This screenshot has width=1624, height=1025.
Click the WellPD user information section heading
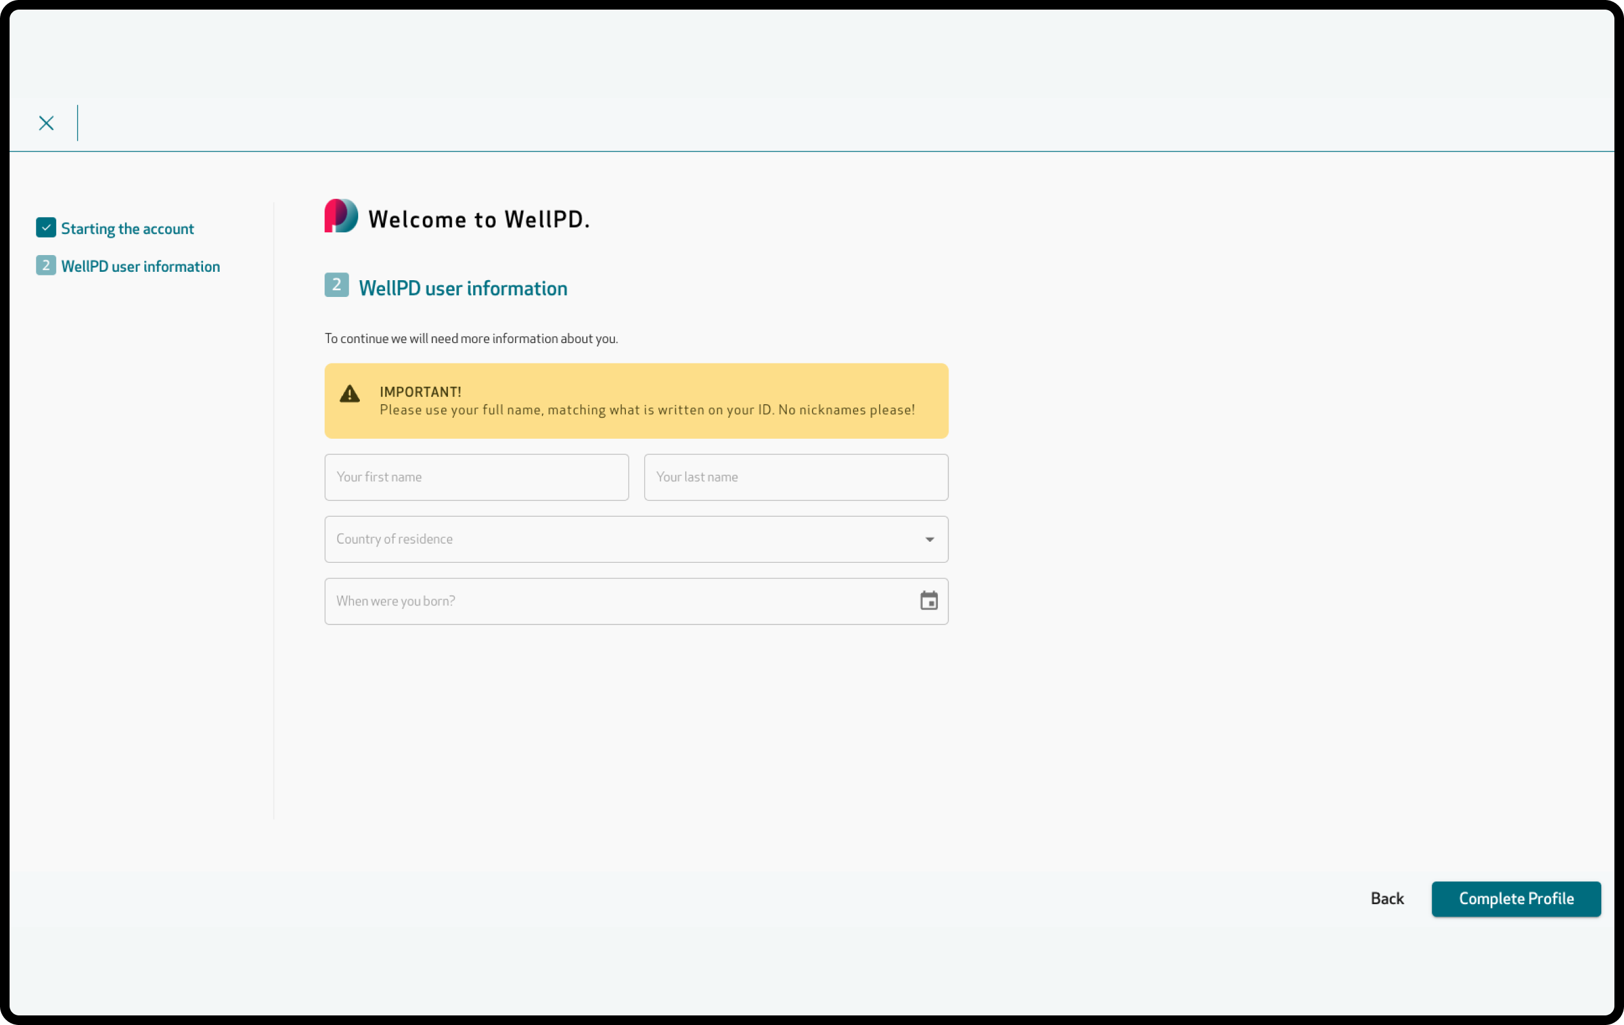[463, 289]
